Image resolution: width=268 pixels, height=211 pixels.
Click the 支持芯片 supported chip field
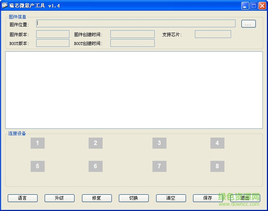(213, 34)
